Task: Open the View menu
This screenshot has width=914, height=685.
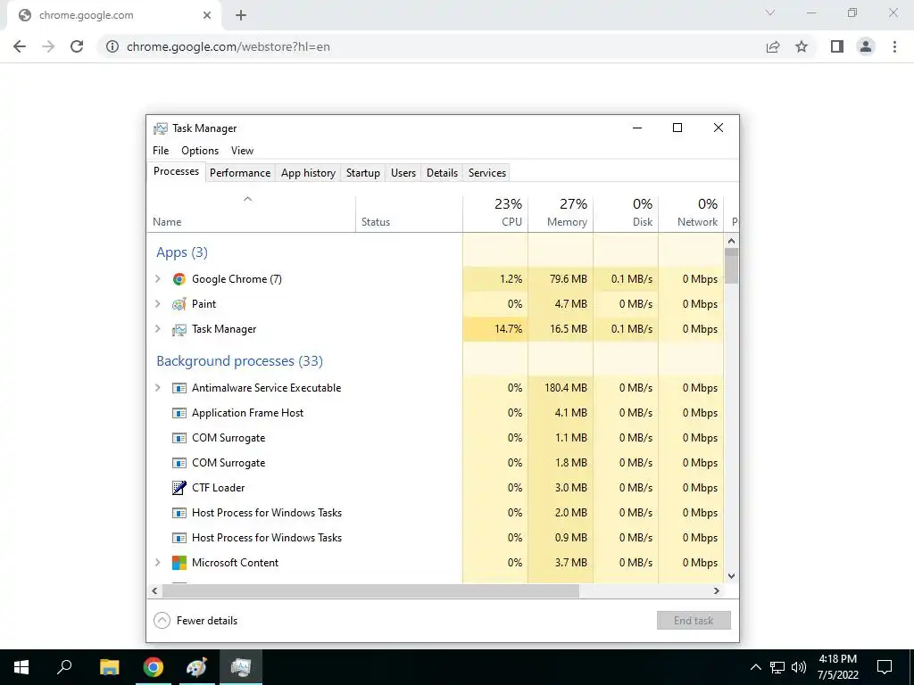Action: point(242,151)
